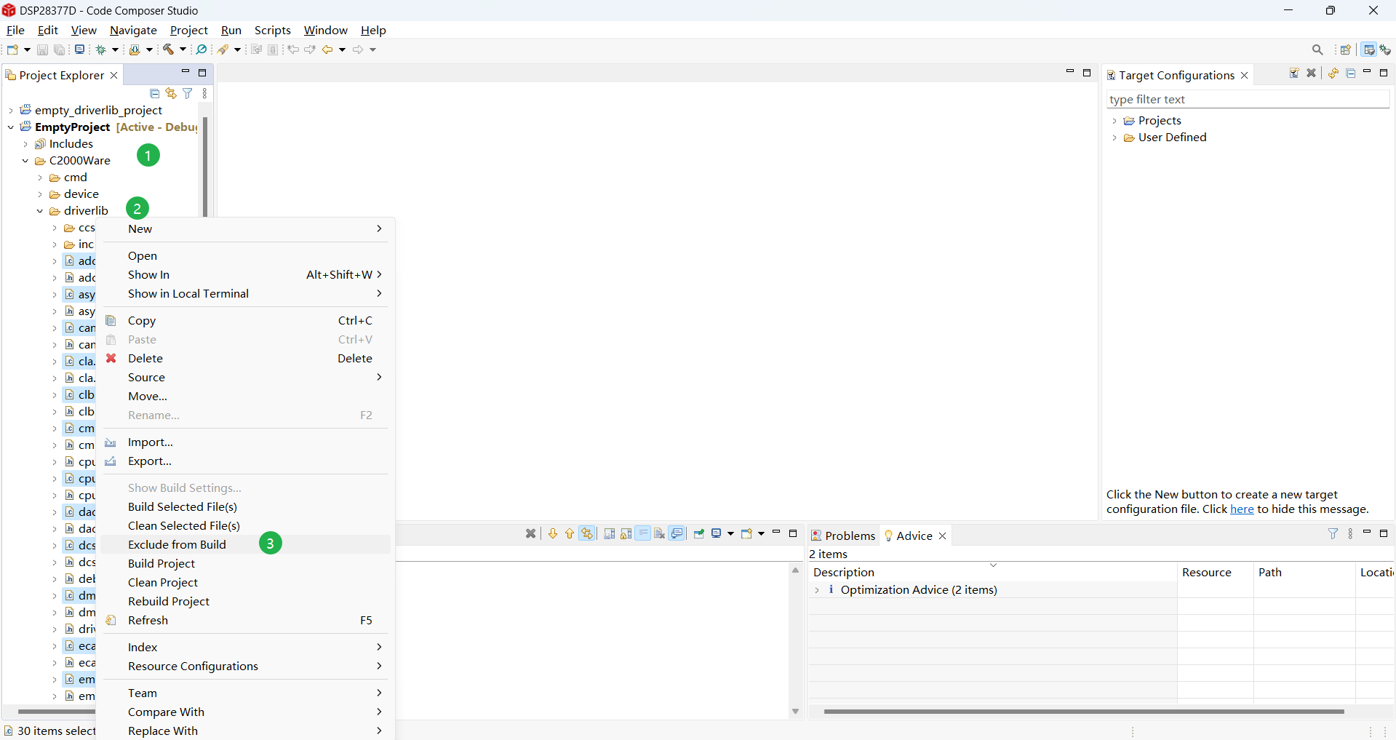Open the Scripts menu
This screenshot has width=1396, height=740.
tap(272, 30)
